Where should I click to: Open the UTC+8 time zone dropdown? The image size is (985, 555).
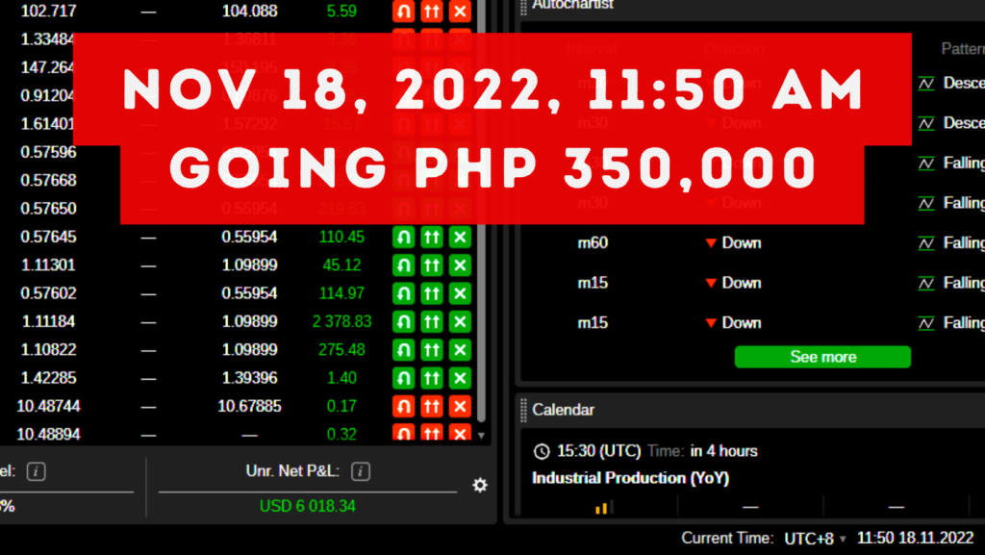[815, 539]
